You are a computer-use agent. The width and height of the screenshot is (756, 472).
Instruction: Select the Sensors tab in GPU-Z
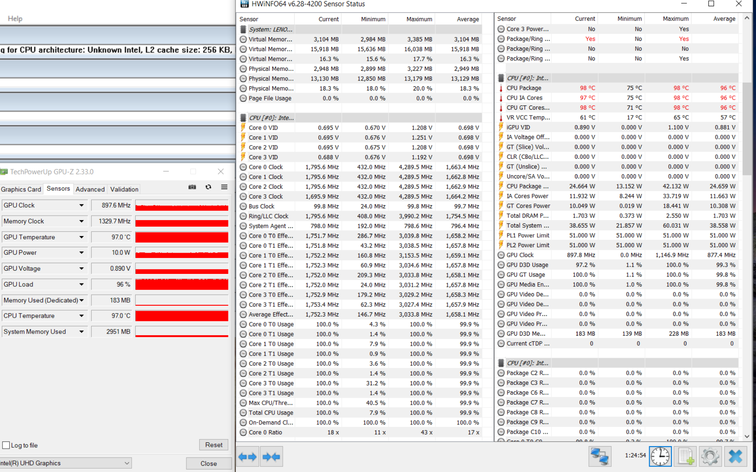tap(58, 188)
